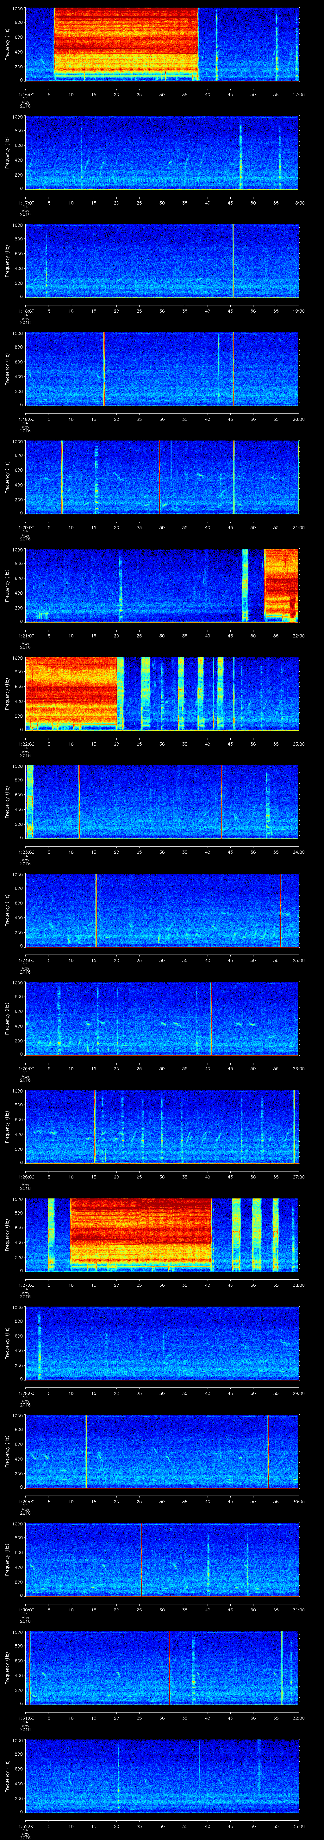The height and width of the screenshot is (1840, 324).
Task: Select the '1:29:00' start time label
Action: (x=26, y=1501)
